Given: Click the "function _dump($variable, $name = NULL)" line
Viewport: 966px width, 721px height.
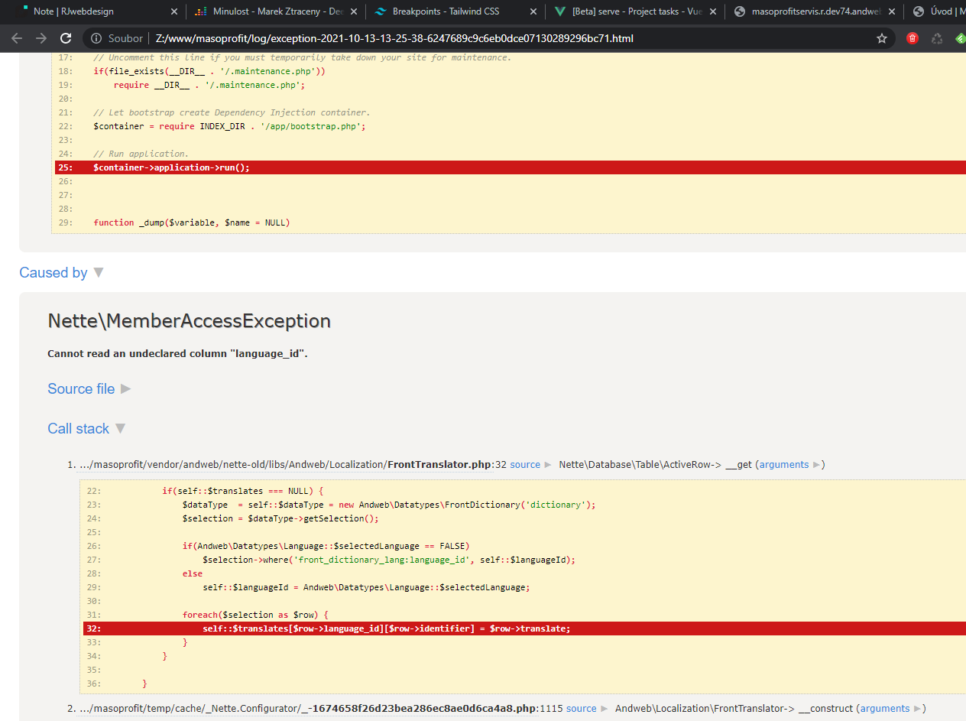Looking at the screenshot, I should click(x=192, y=222).
